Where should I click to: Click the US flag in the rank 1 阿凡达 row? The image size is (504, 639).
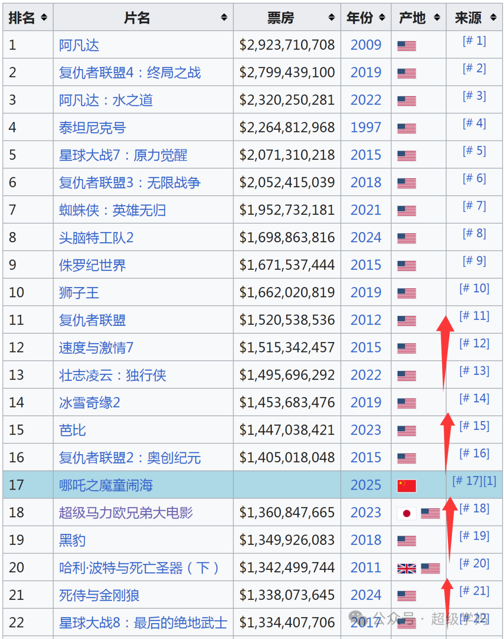[406, 46]
